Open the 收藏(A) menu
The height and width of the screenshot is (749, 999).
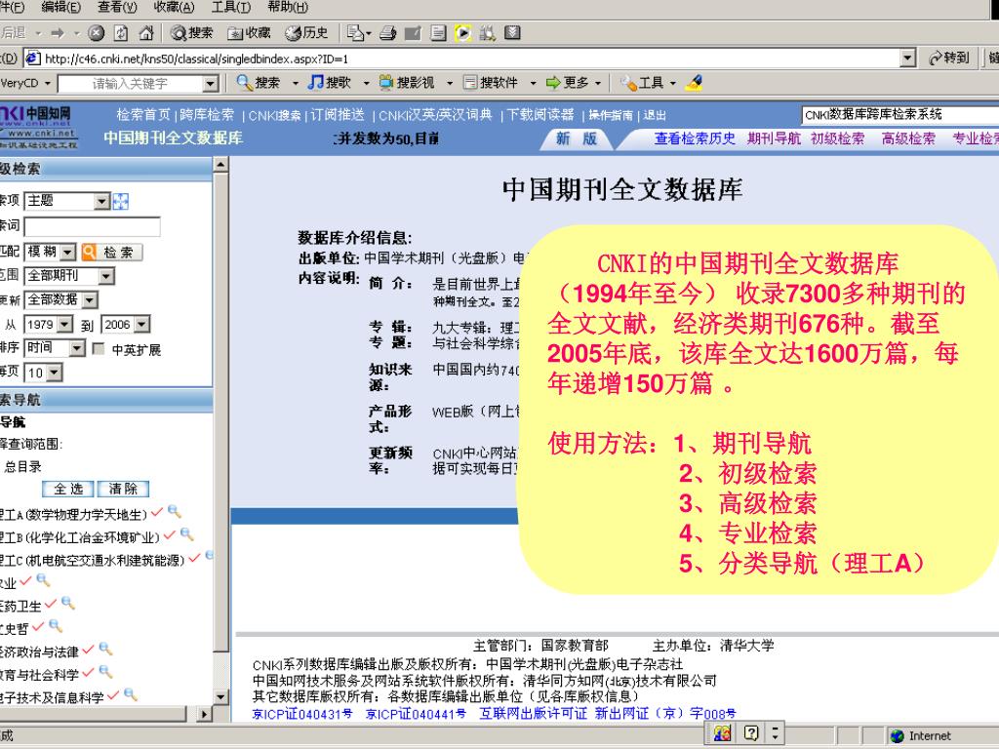[x=174, y=7]
